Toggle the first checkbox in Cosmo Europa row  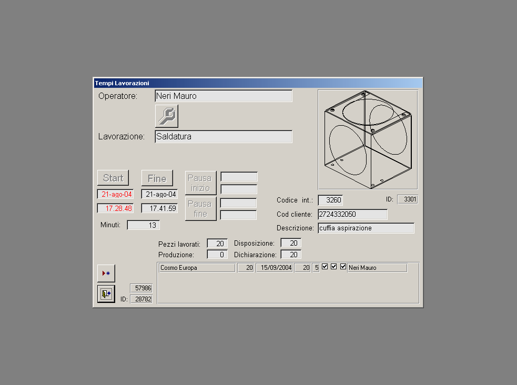coord(325,267)
